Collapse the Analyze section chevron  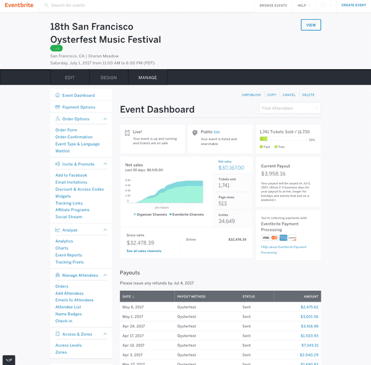coord(105,230)
